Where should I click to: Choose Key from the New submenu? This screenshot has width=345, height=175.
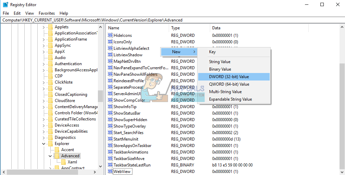point(234,52)
